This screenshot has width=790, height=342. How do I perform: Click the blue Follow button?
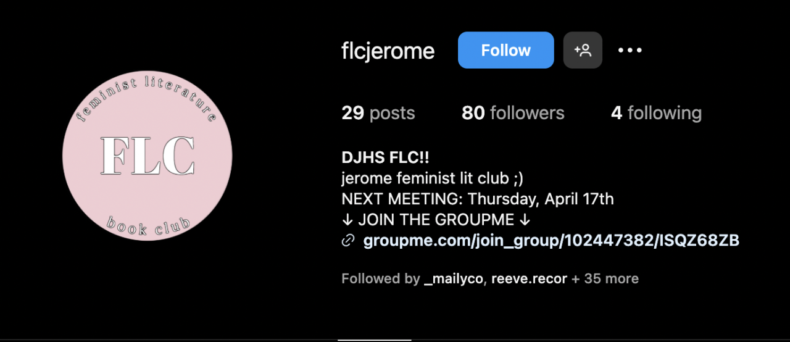(x=505, y=50)
